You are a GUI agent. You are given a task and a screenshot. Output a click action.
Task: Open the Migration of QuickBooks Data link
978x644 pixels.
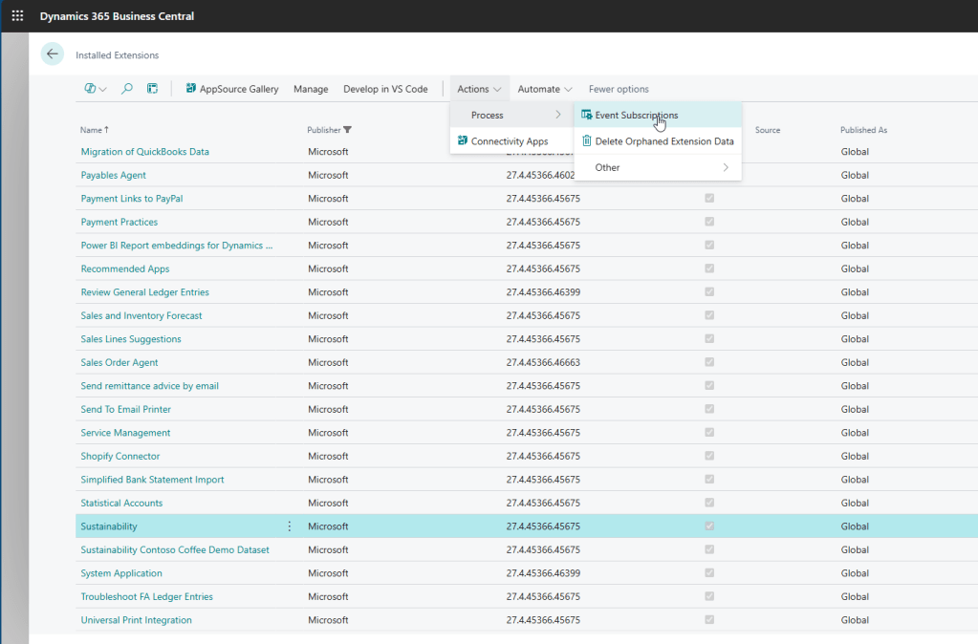144,151
